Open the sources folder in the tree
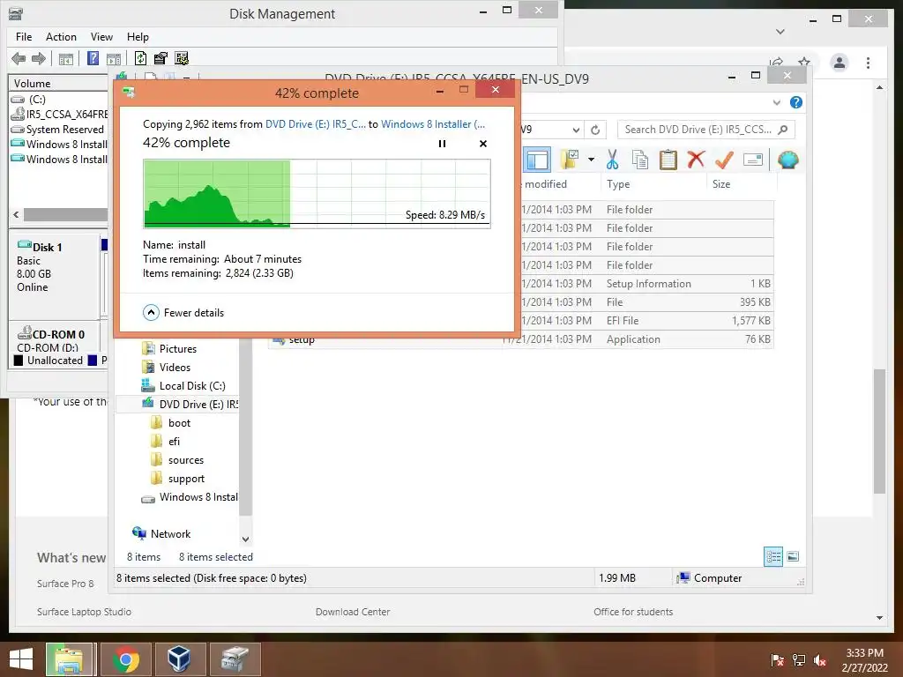Viewport: 903px width, 677px height. click(185, 460)
